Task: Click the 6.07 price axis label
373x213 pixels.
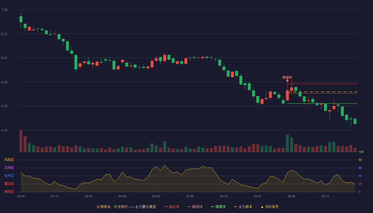Action: (x=4, y=58)
